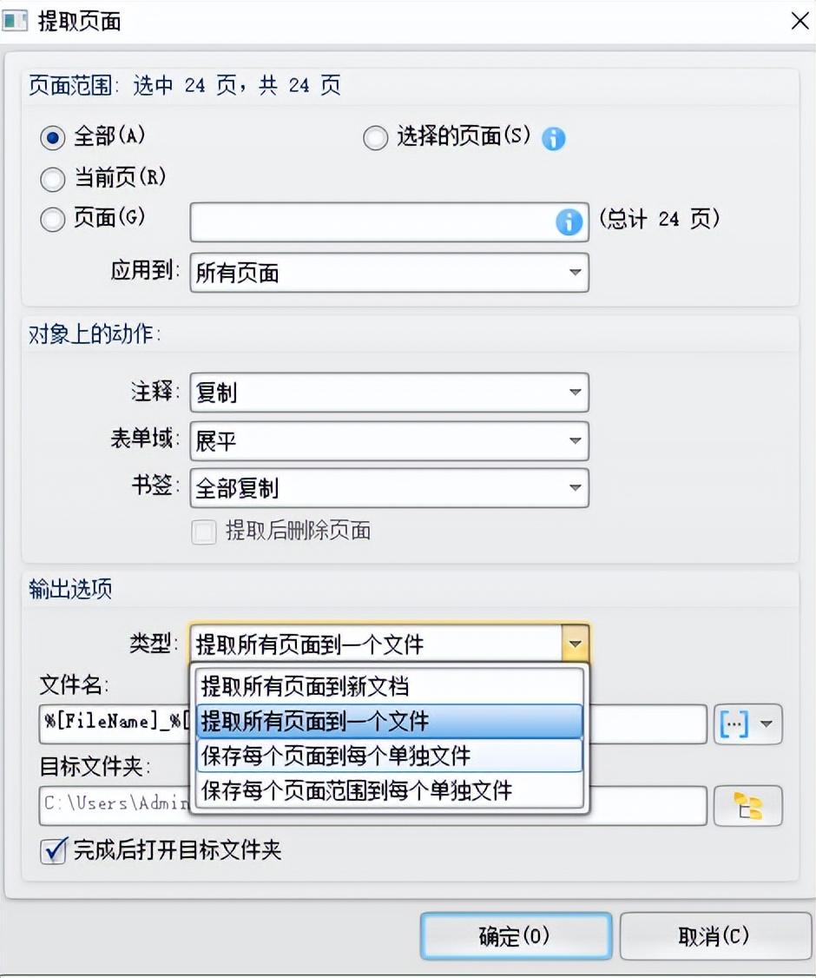The image size is (816, 978).
Task: Choose the 选择的页面(S) radio option
Action: [375, 138]
